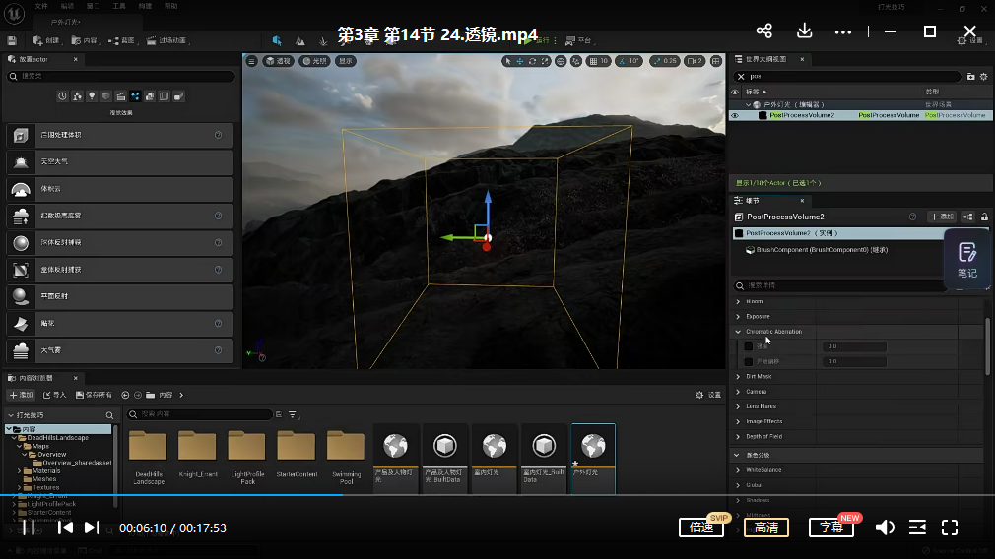995x559 pixels.
Task: Pause the video playback
Action: pyautogui.click(x=29, y=528)
